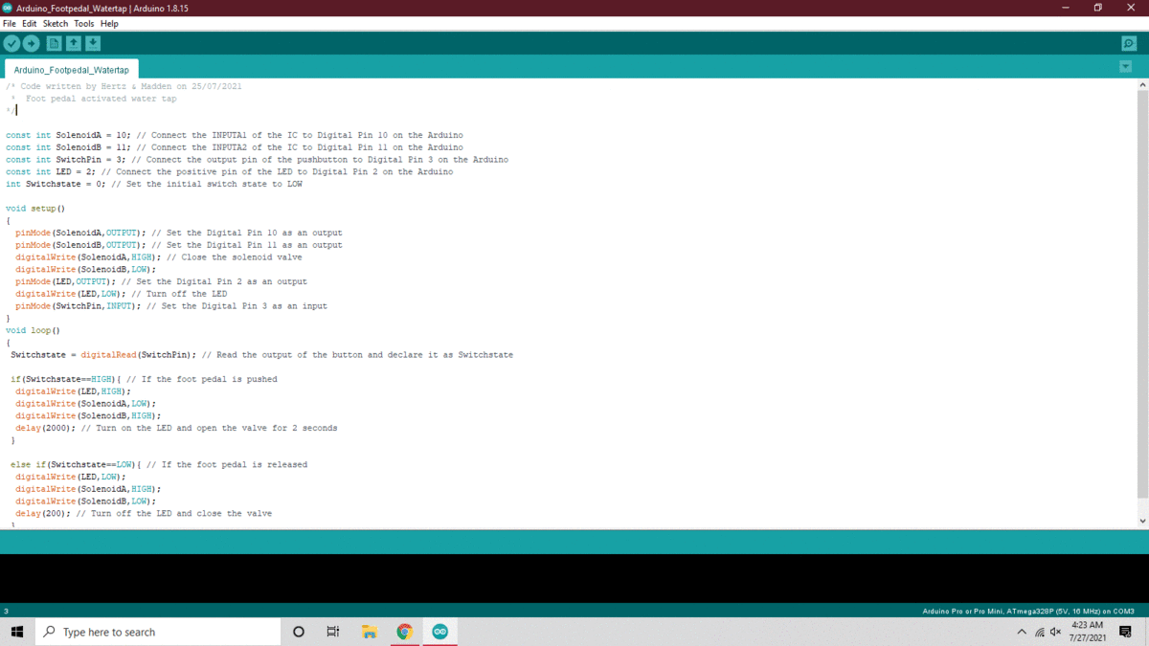Open the Wi-Fi network tray icon
This screenshot has height=646, width=1149.
point(1040,632)
